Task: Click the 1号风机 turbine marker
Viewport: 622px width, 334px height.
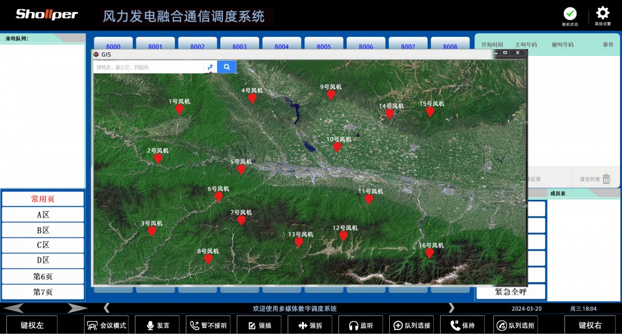Action: tap(179, 109)
